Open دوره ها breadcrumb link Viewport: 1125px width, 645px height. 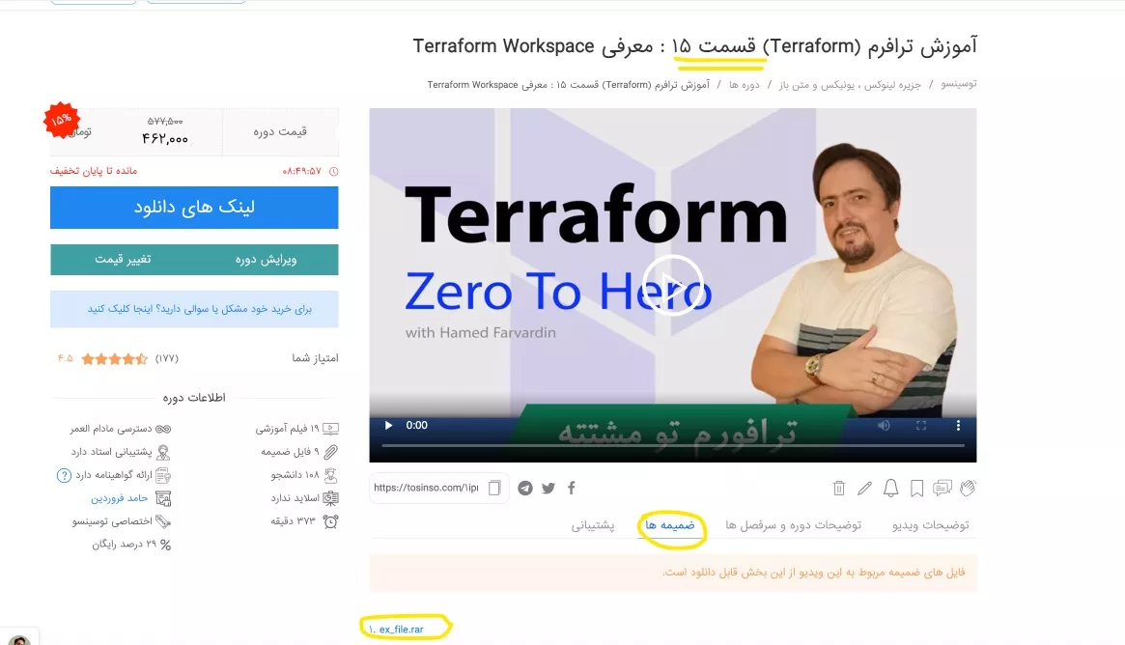[744, 85]
